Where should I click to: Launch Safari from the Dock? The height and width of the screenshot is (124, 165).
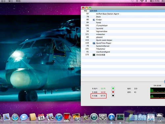15,117
